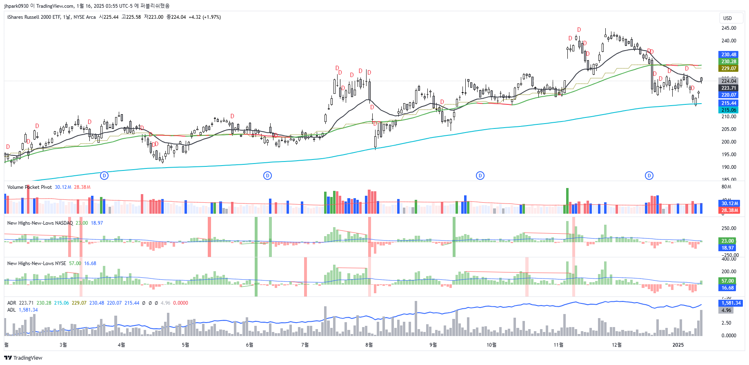Select the ADL indicator label
This screenshot has height=365, width=749.
point(11,310)
